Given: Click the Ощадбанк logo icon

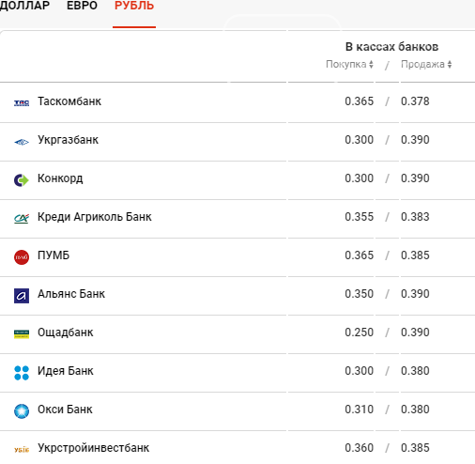Looking at the screenshot, I should click(22, 334).
